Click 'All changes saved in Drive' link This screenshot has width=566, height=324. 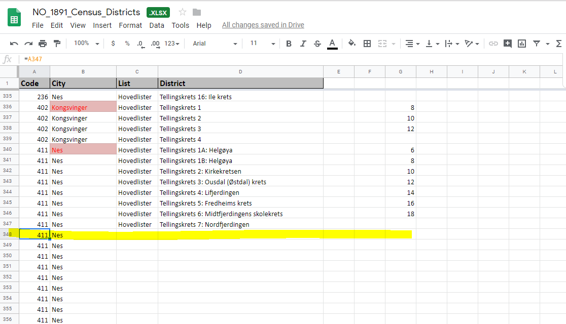[263, 25]
